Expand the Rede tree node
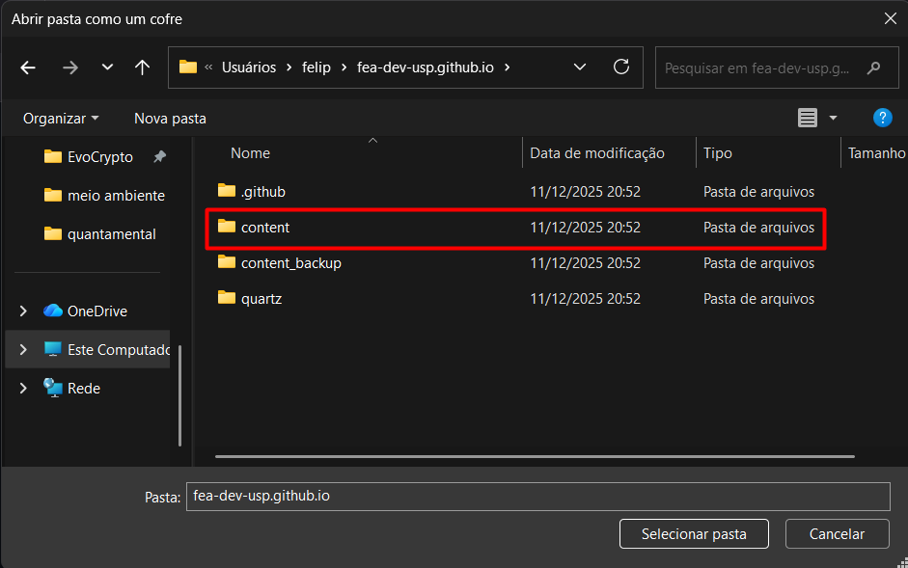Viewport: 908px width, 568px height. (24, 389)
